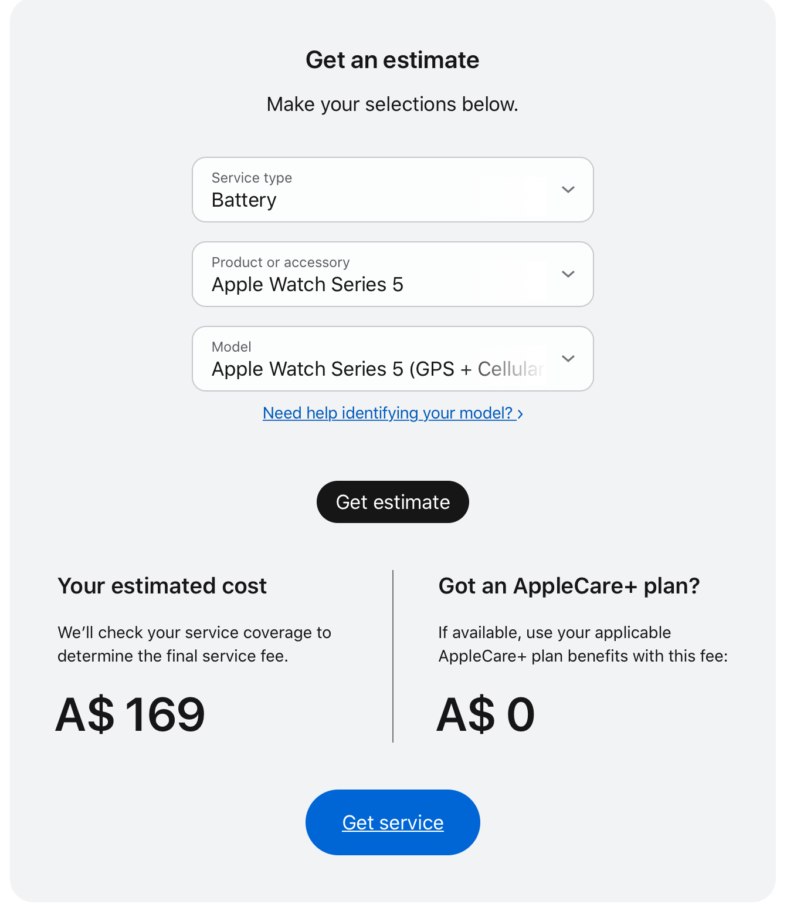Click the 'Got an AppleCare+ plan?' heading

pos(569,586)
